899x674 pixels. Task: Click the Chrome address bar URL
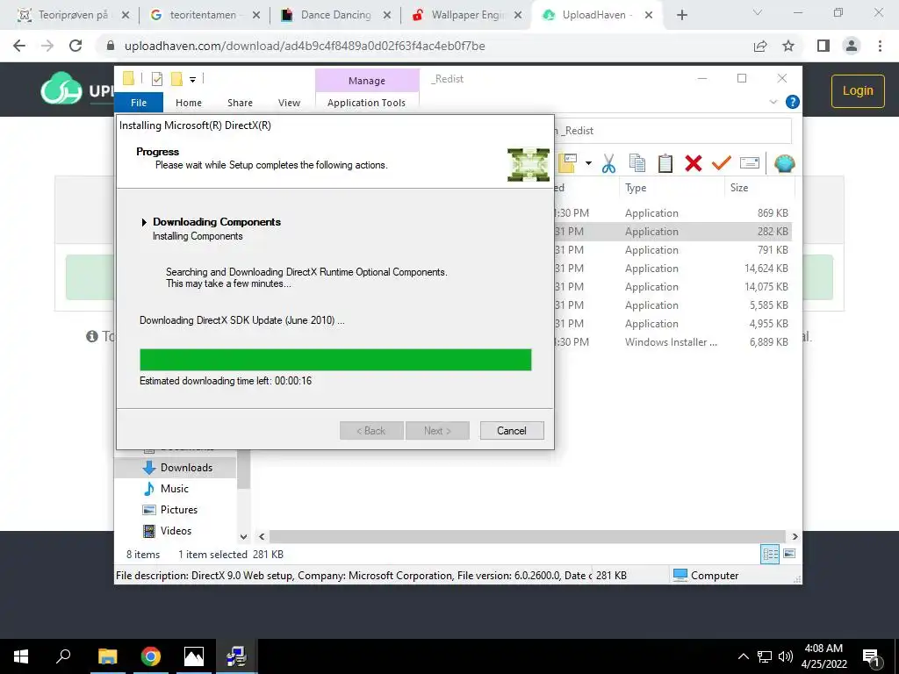(x=305, y=46)
